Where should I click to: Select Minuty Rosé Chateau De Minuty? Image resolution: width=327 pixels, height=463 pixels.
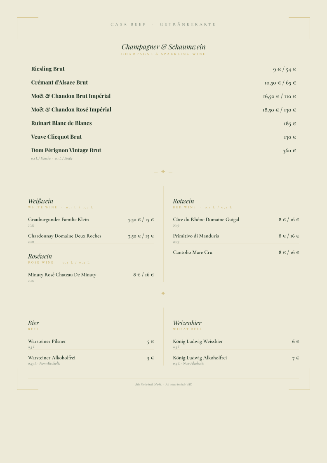[x=91, y=277]
